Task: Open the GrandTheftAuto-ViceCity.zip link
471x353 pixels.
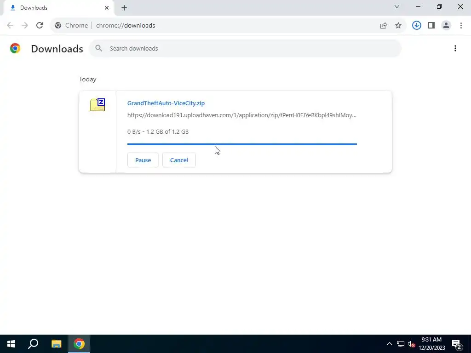Action: pos(166,103)
